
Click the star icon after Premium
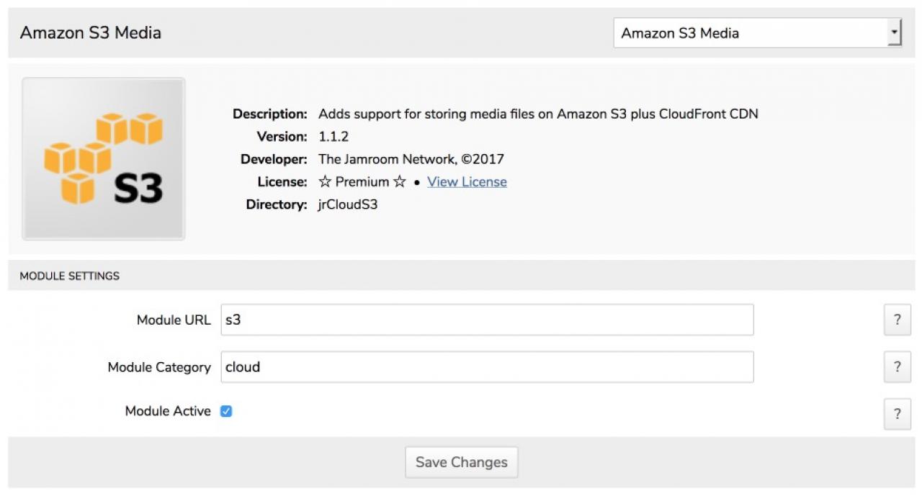400,182
